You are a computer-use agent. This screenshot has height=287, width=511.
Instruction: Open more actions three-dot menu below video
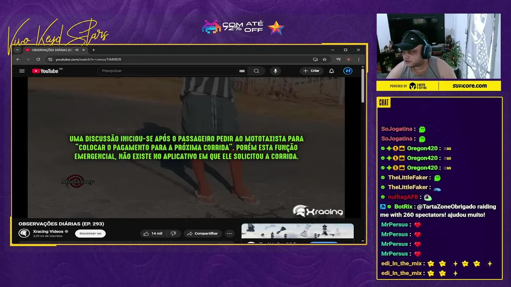(x=229, y=234)
